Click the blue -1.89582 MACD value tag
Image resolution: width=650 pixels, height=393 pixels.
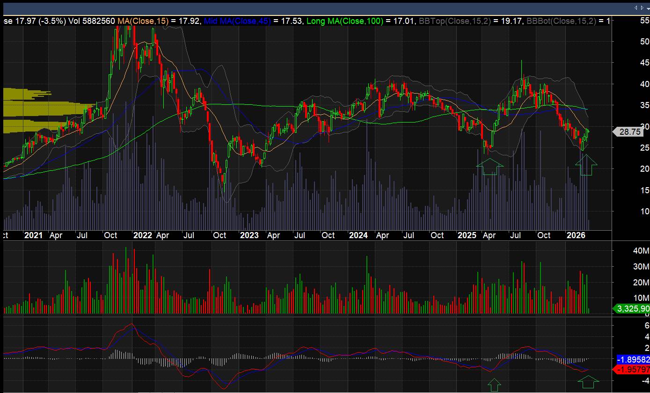(x=633, y=359)
